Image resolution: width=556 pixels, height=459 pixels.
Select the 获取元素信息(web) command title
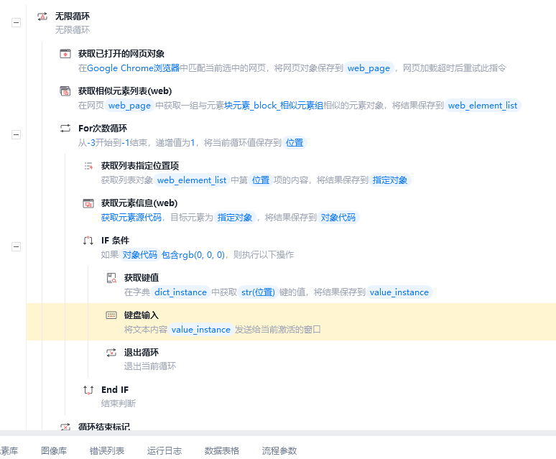[139, 203]
